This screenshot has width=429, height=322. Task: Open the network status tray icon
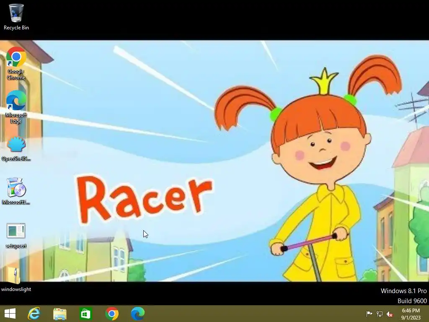[x=380, y=314]
